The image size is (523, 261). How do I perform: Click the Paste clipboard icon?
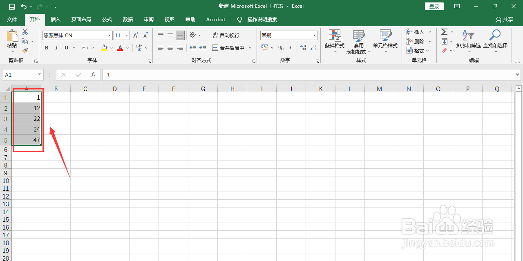[12, 36]
